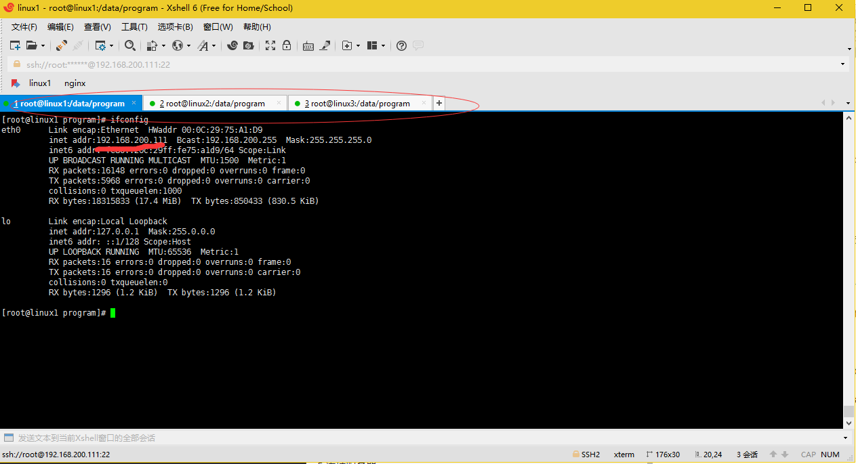Image resolution: width=856 pixels, height=464 pixels.
Task: Expand the Properties gear dropdown arrow
Action: [x=112, y=46]
